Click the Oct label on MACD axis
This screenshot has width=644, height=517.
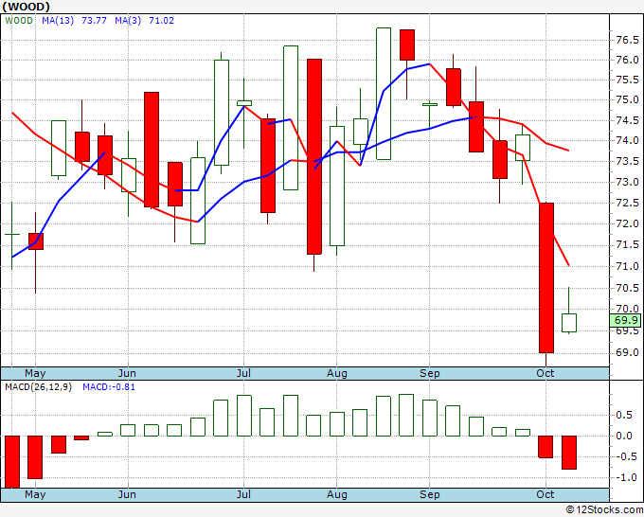click(x=545, y=494)
